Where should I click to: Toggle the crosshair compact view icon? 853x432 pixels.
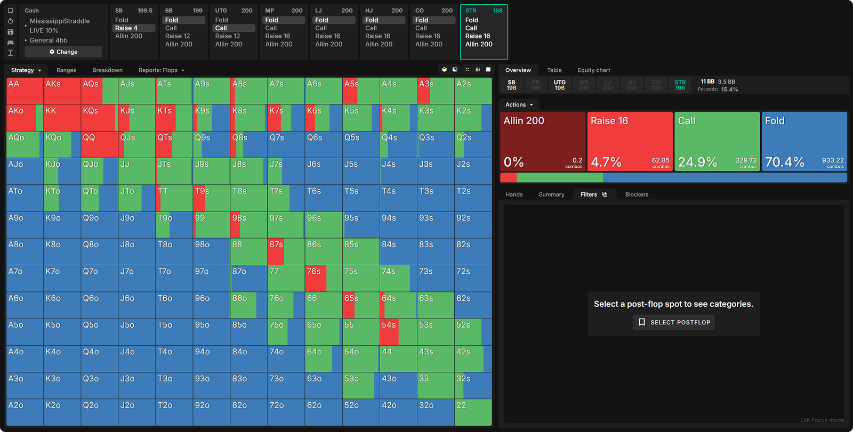(x=467, y=70)
